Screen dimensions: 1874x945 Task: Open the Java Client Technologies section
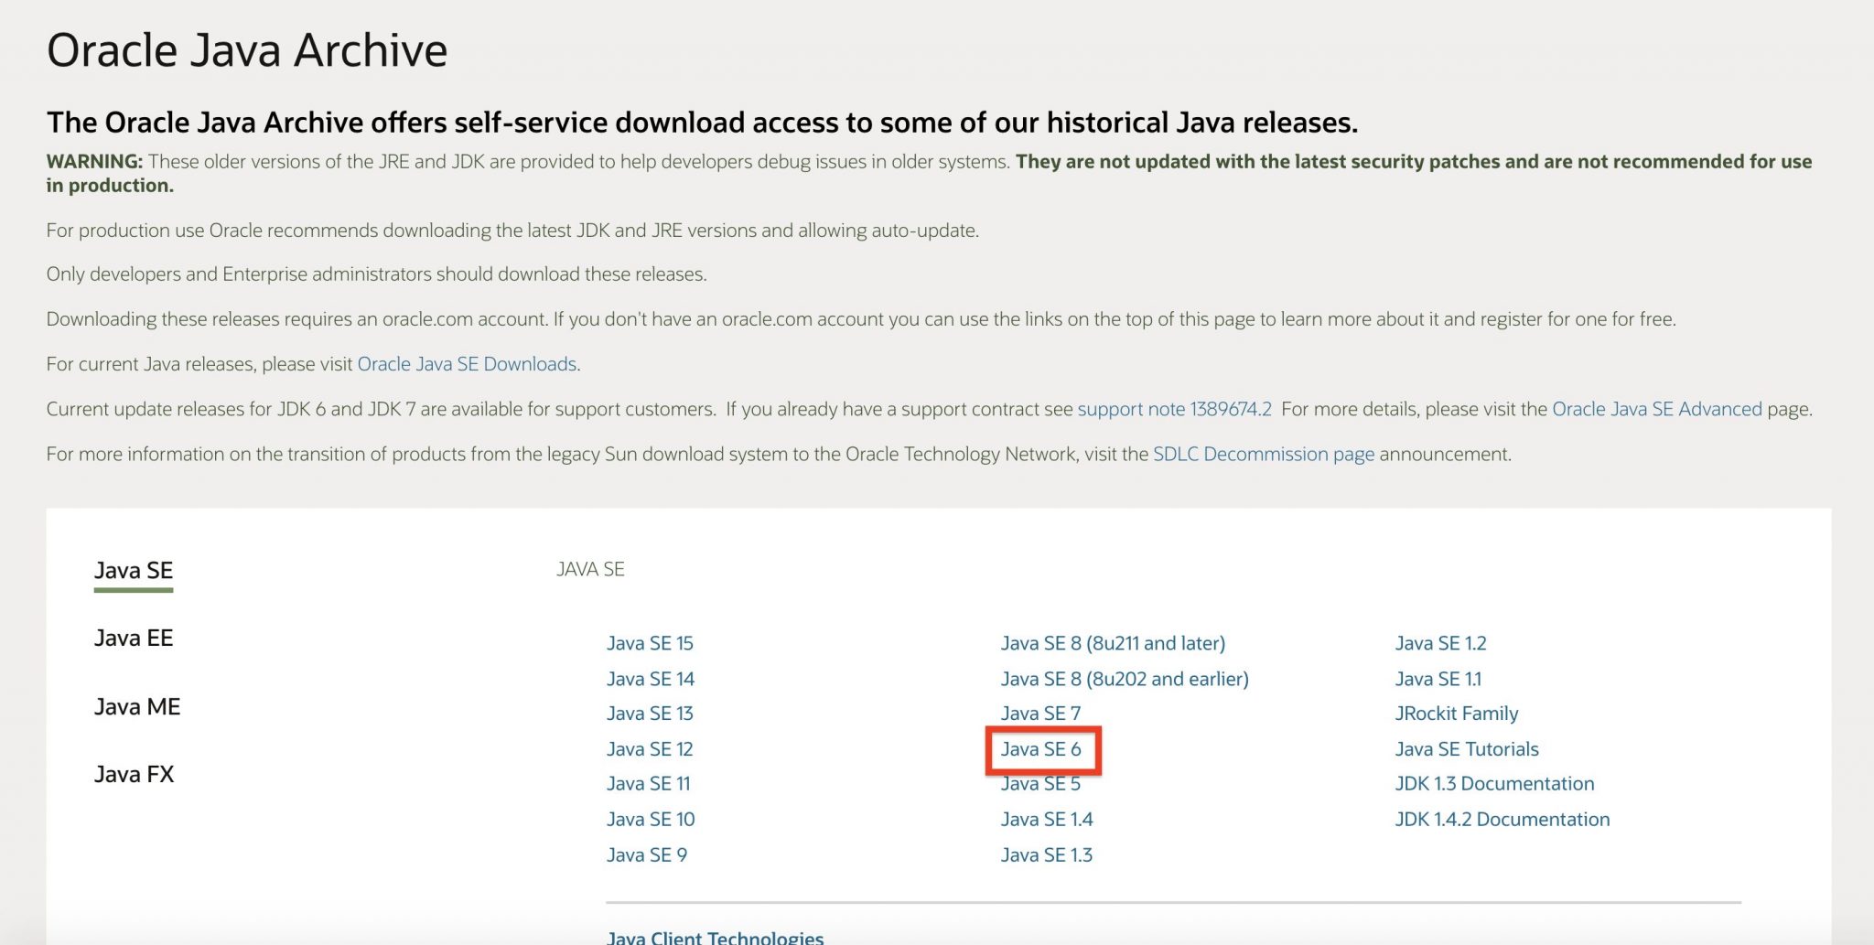tap(715, 935)
